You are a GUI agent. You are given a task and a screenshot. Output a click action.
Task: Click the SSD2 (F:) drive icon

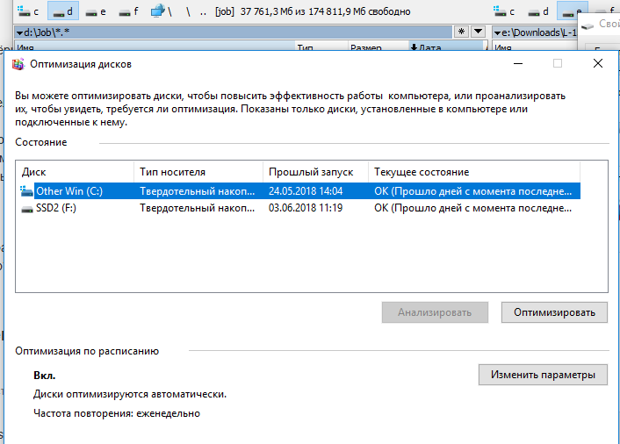[27, 209]
